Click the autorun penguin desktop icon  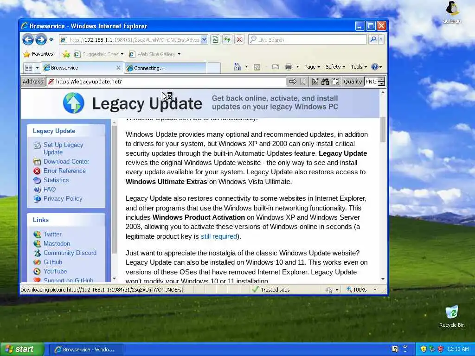(x=452, y=12)
